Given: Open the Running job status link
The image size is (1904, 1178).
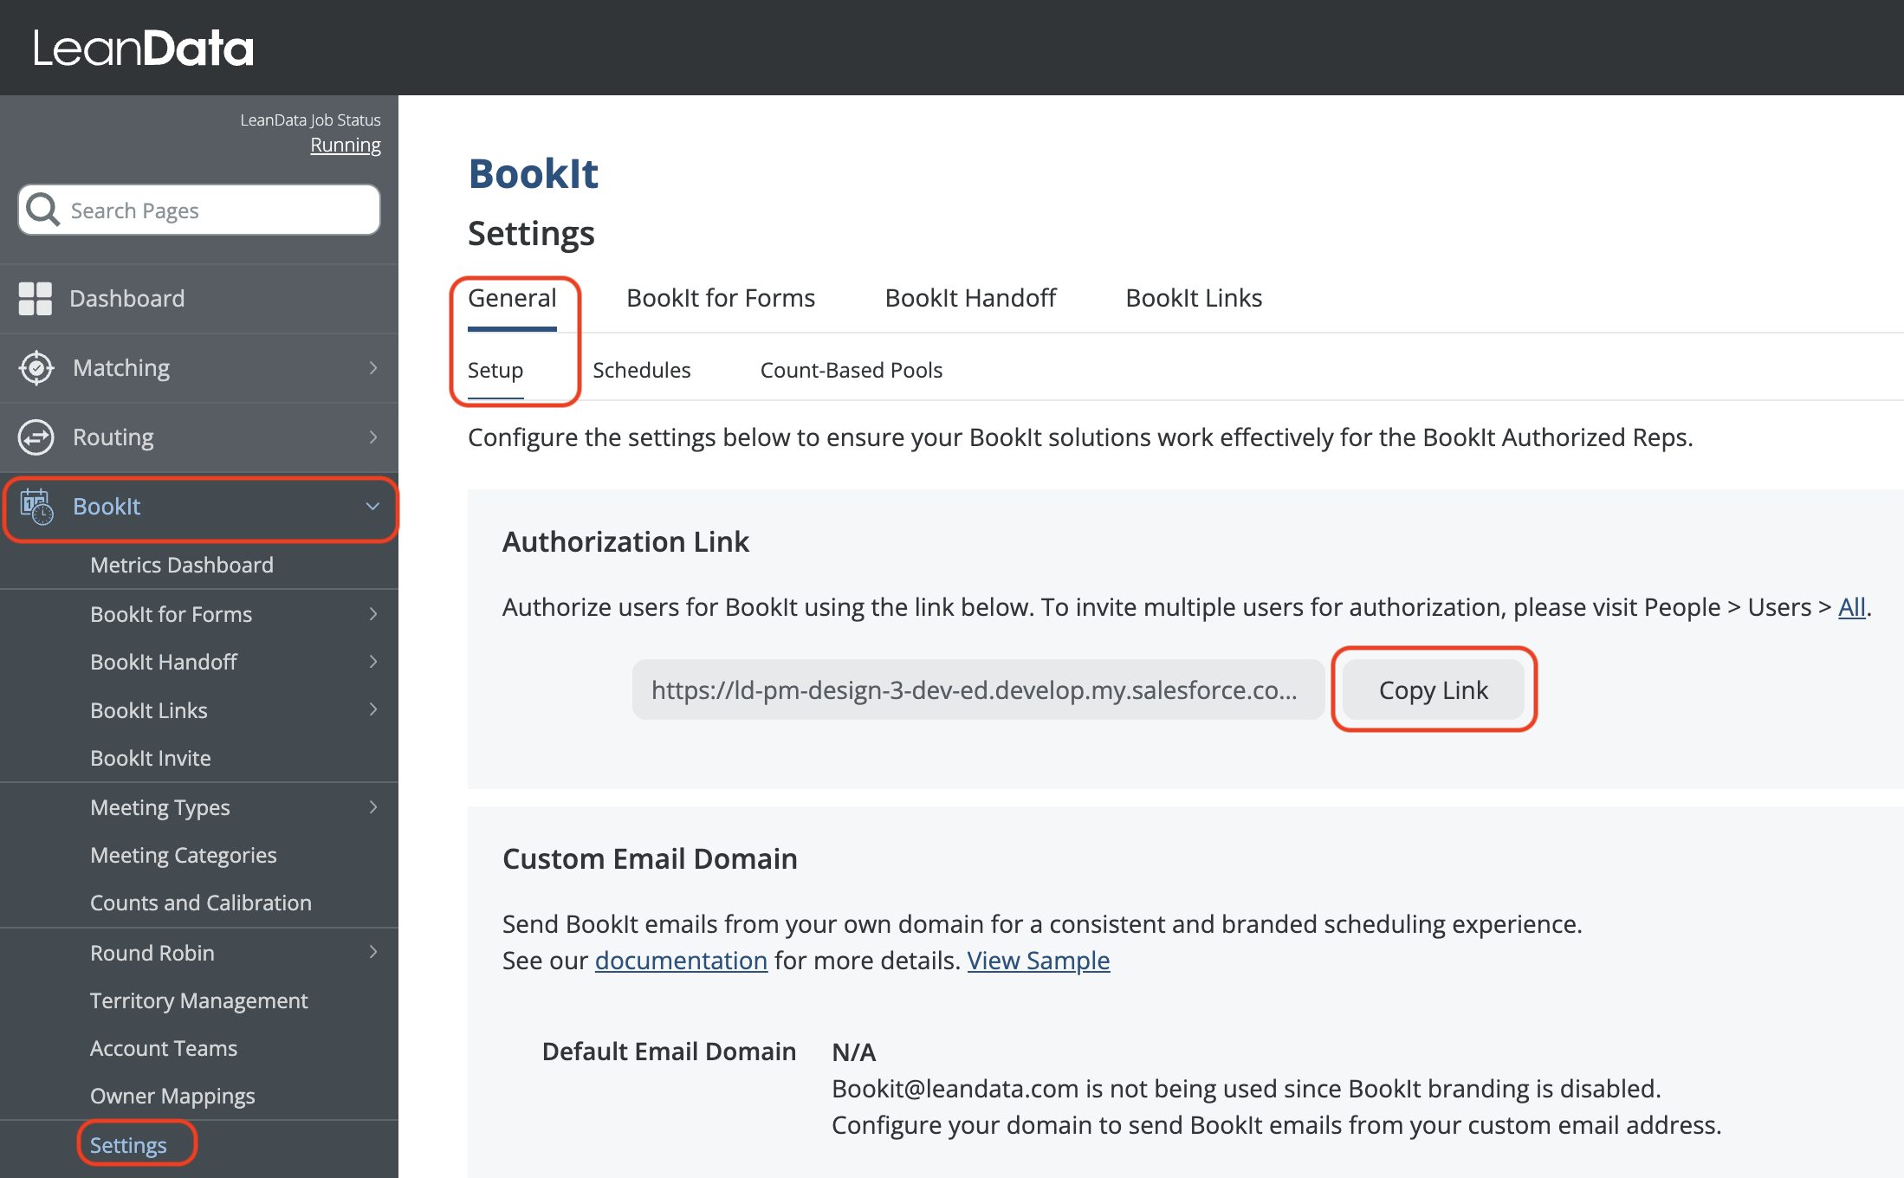Looking at the screenshot, I should click(x=346, y=146).
